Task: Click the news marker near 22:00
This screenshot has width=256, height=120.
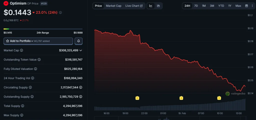Action: point(137,98)
